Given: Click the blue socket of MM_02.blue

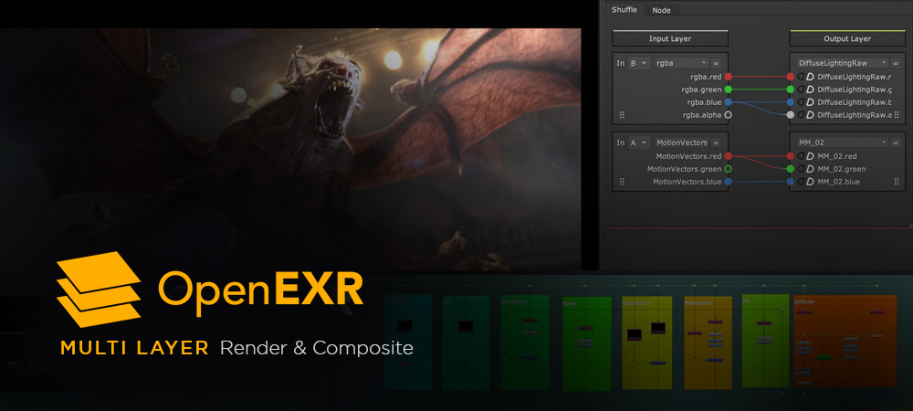Looking at the screenshot, I should pyautogui.click(x=790, y=182).
